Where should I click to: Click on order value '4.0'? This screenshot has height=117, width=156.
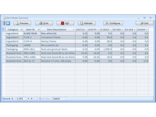[130, 41]
